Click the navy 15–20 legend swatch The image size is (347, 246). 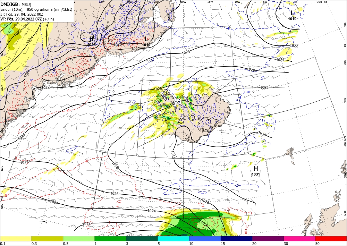[x=237, y=238]
